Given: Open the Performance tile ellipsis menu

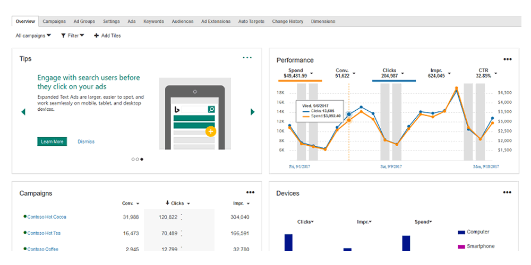Looking at the screenshot, I should [x=507, y=59].
